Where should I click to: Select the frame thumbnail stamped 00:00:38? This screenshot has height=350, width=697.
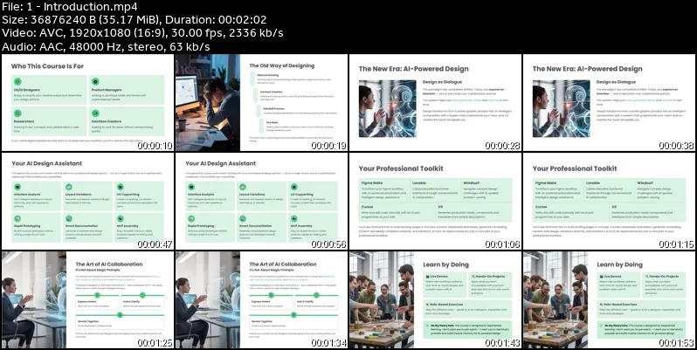click(x=609, y=103)
